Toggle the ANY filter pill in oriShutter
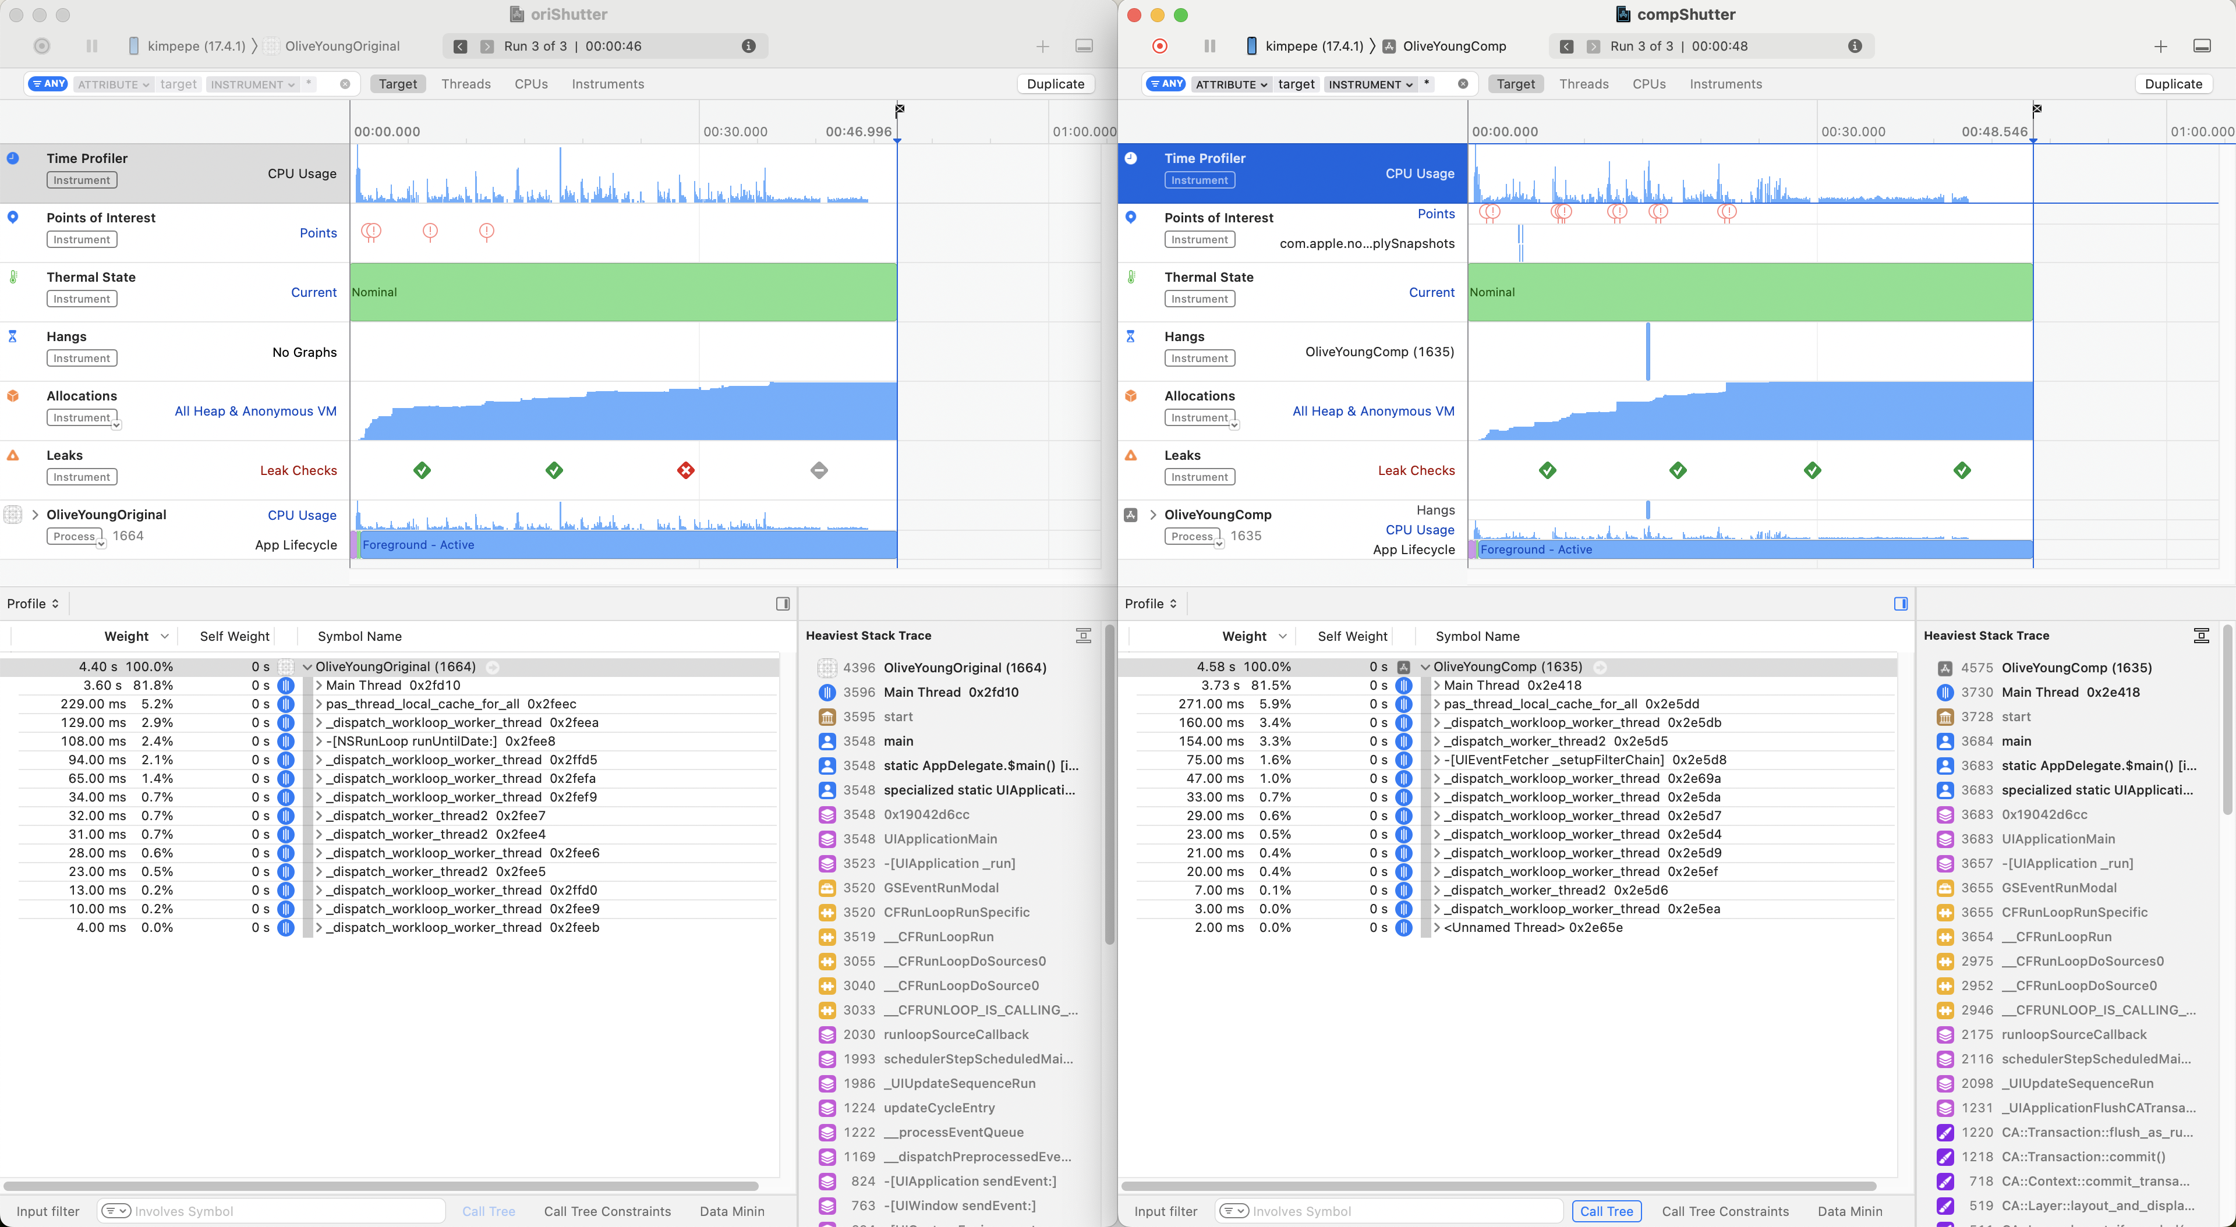 point(48,84)
